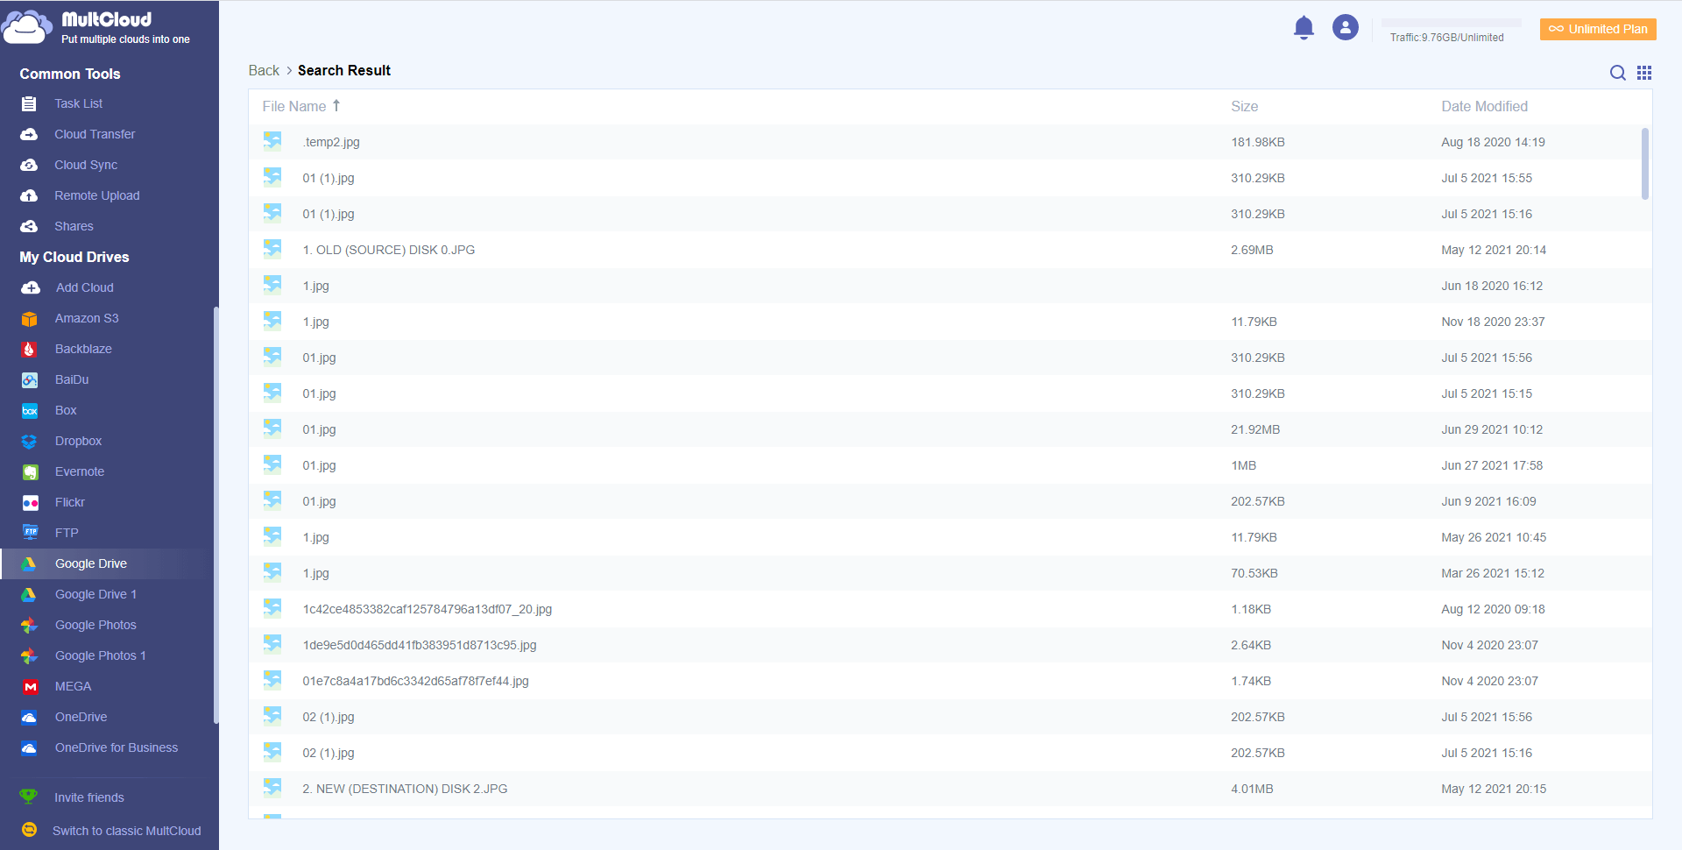Click the Cloud Sync icon
Viewport: 1682px width, 850px height.
click(29, 165)
